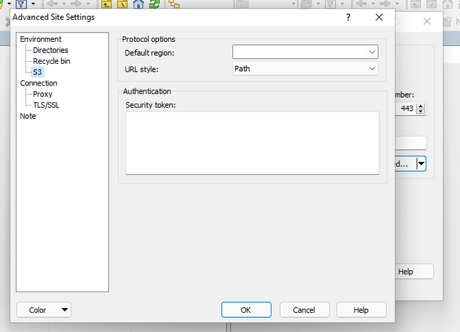Select the Note tree item
Screen dimensions: 460x332
pyautogui.click(x=28, y=116)
